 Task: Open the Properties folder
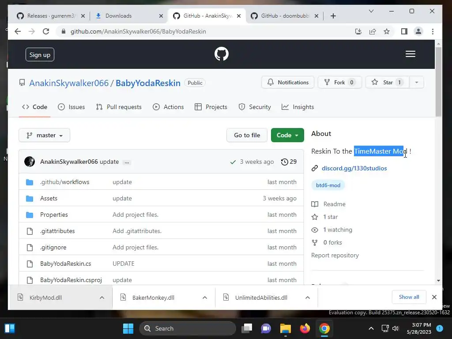tap(54, 215)
